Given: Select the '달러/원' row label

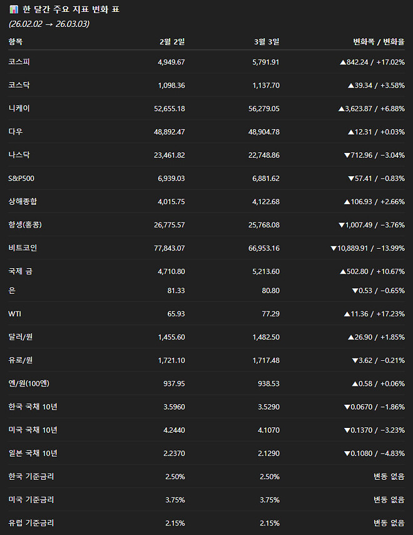Looking at the screenshot, I should pyautogui.click(x=21, y=337).
